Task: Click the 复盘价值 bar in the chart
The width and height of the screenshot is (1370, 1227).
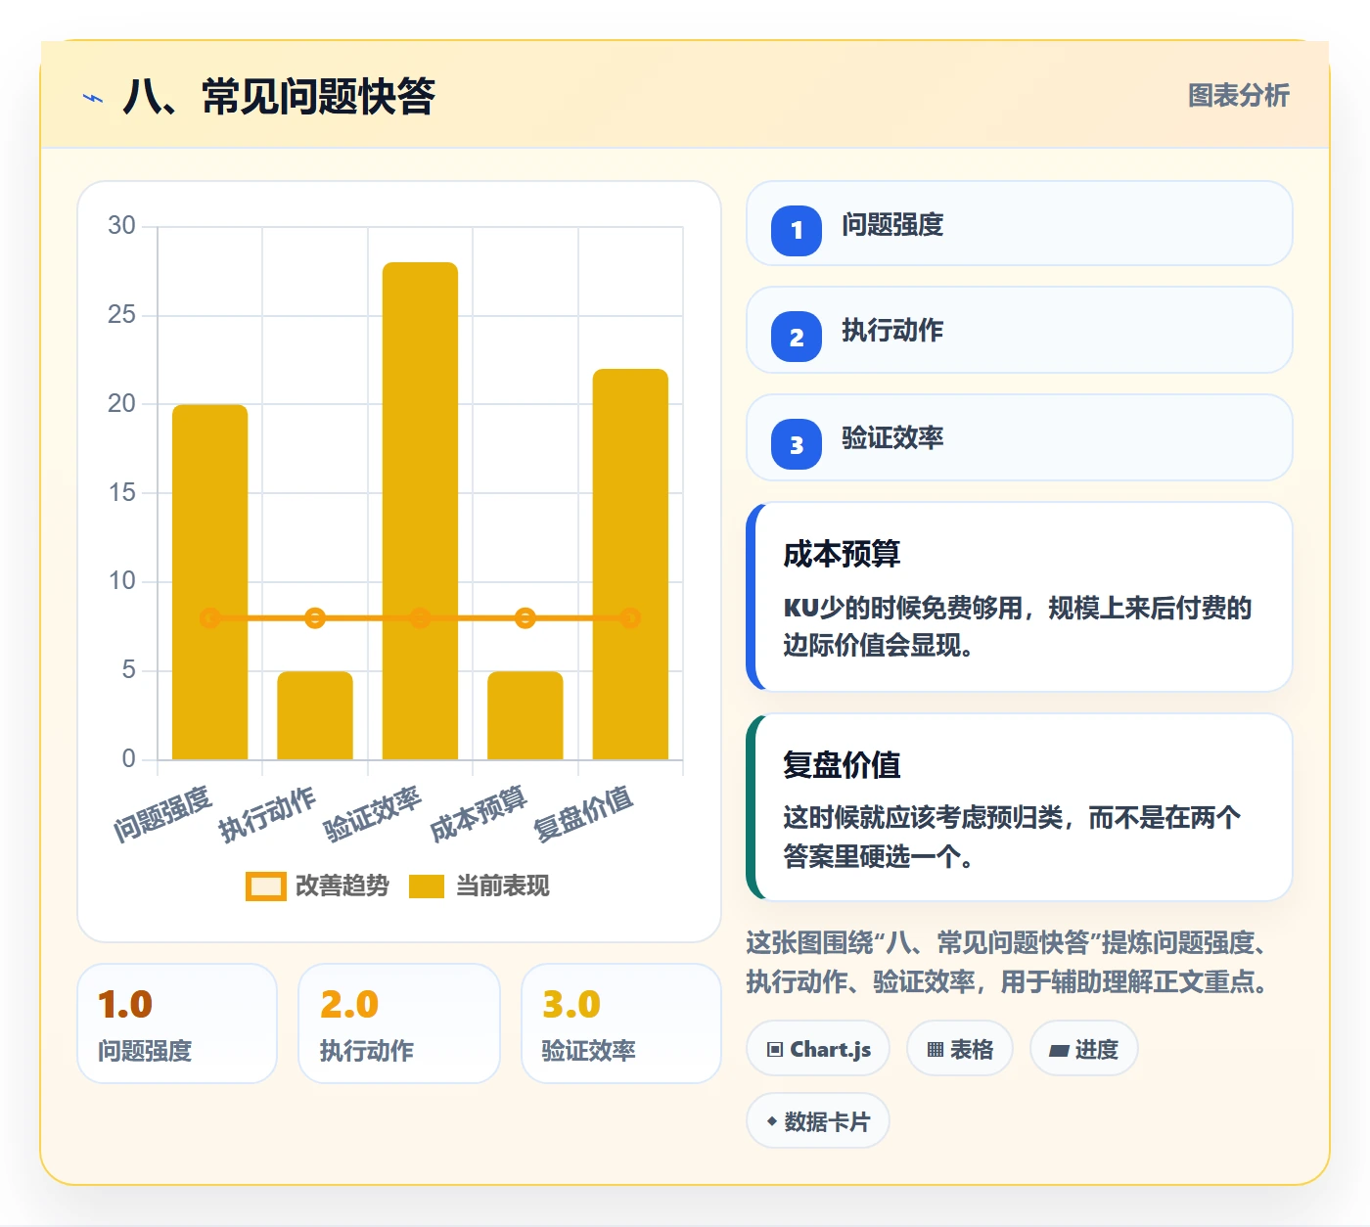Action: pos(630,565)
